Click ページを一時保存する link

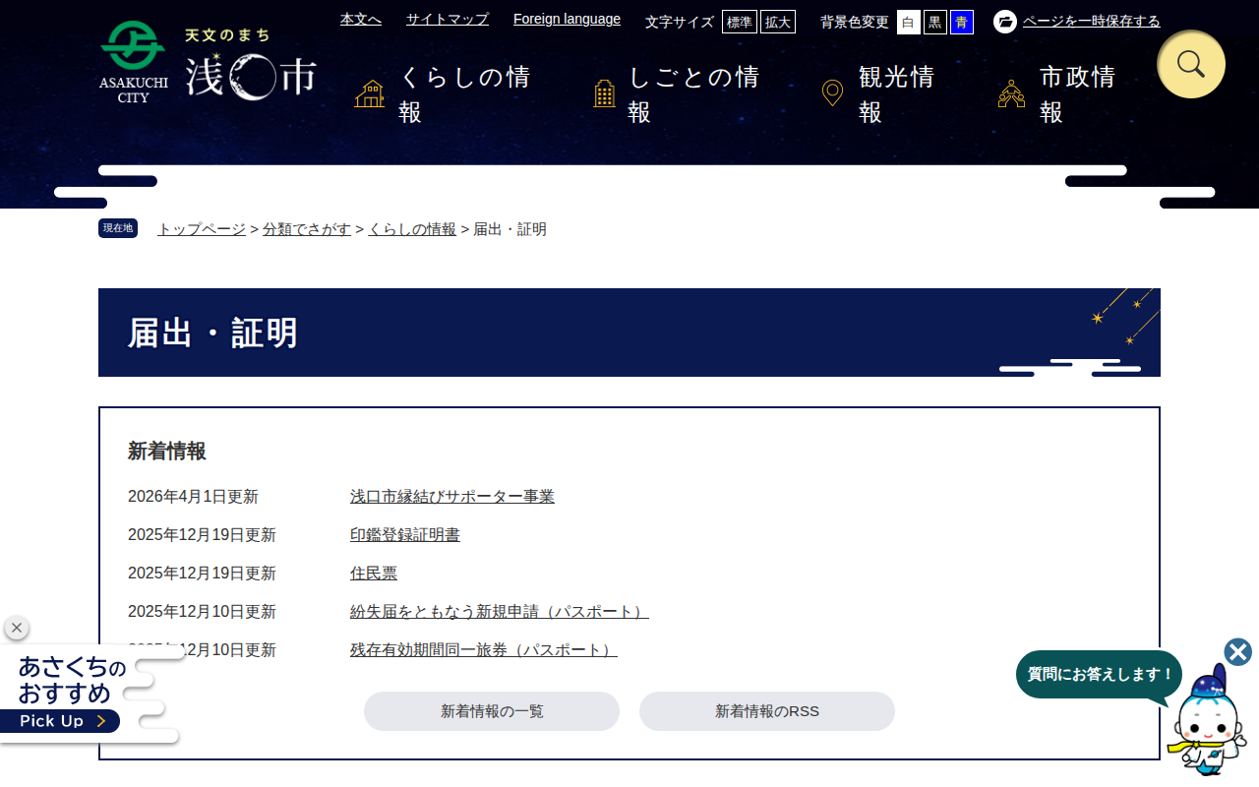[1092, 22]
